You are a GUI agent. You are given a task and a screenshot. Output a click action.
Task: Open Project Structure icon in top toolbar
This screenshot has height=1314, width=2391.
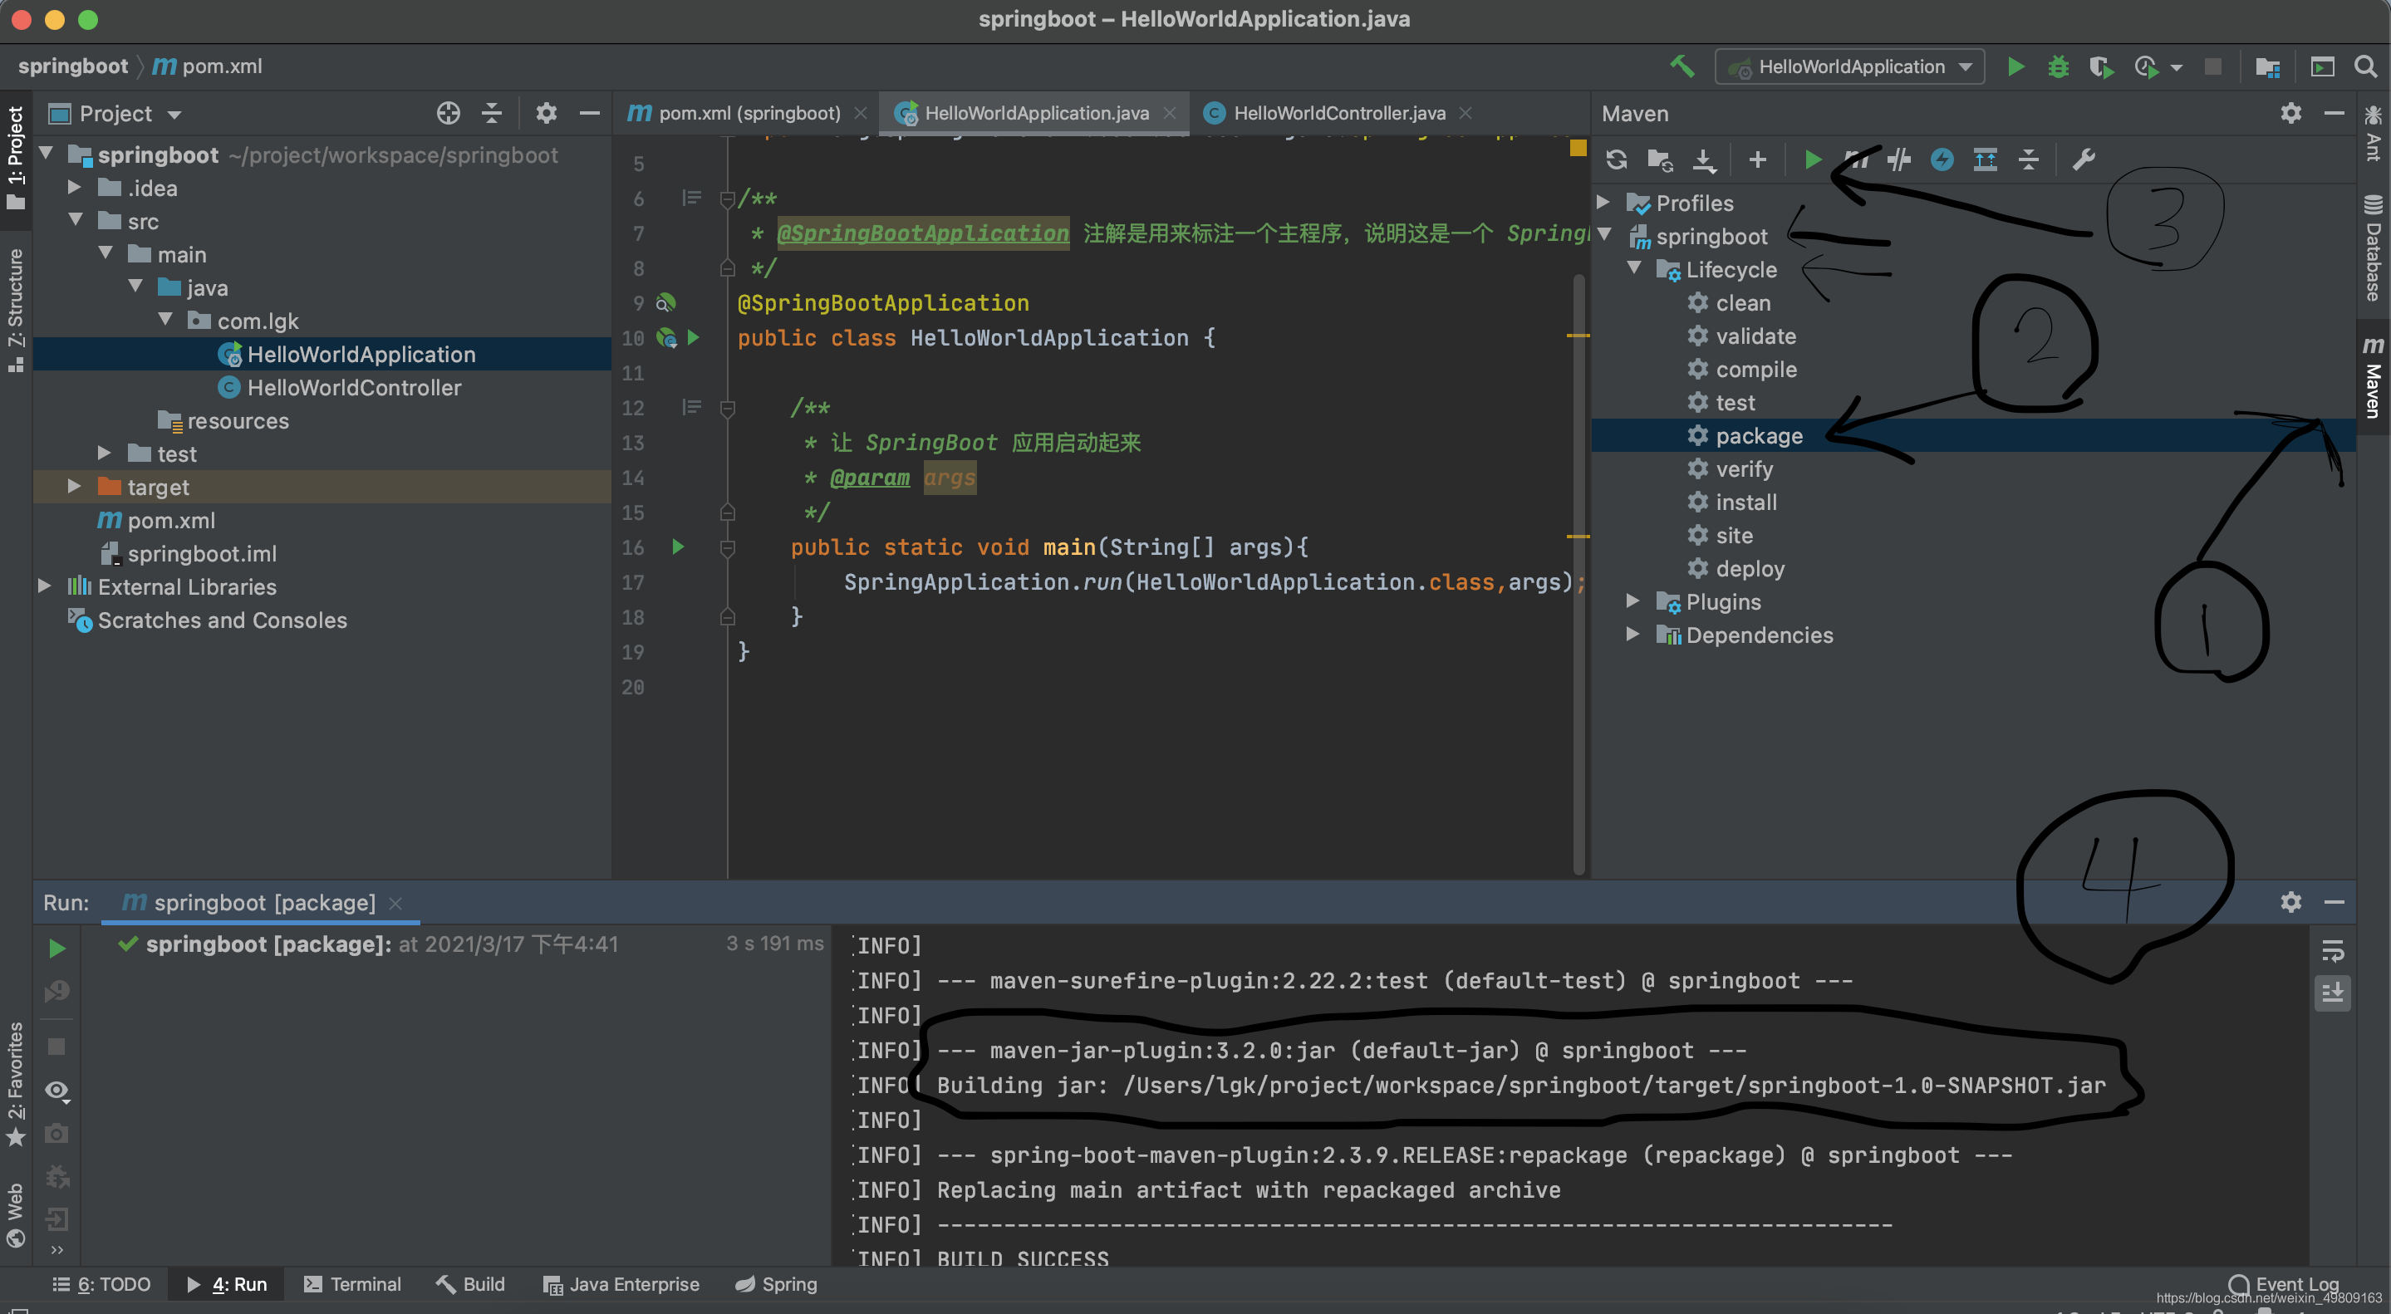[2267, 66]
